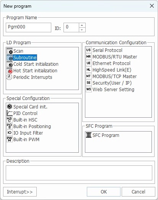Click the Hot Start initialization icon
The width and height of the screenshot is (158, 200).
click(10, 70)
